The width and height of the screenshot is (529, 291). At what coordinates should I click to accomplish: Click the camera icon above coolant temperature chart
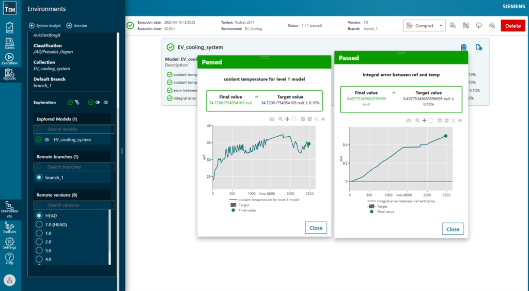272,119
